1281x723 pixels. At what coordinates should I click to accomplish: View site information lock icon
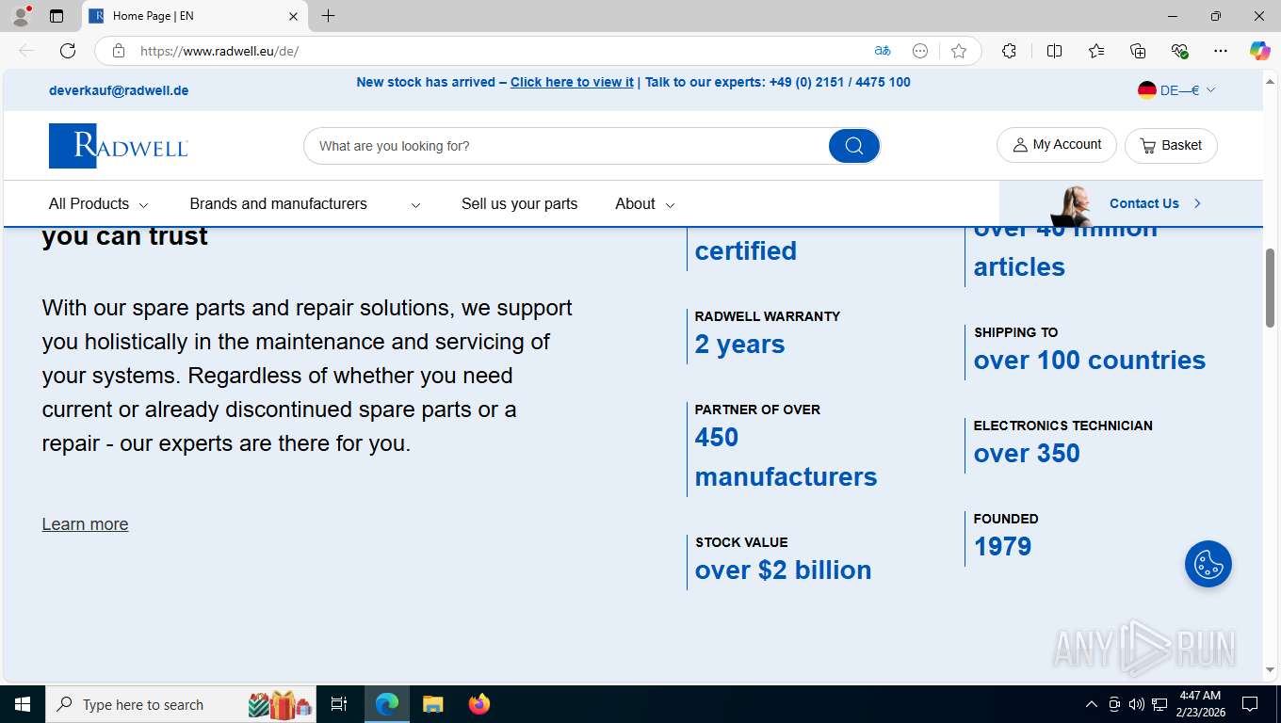[119, 51]
